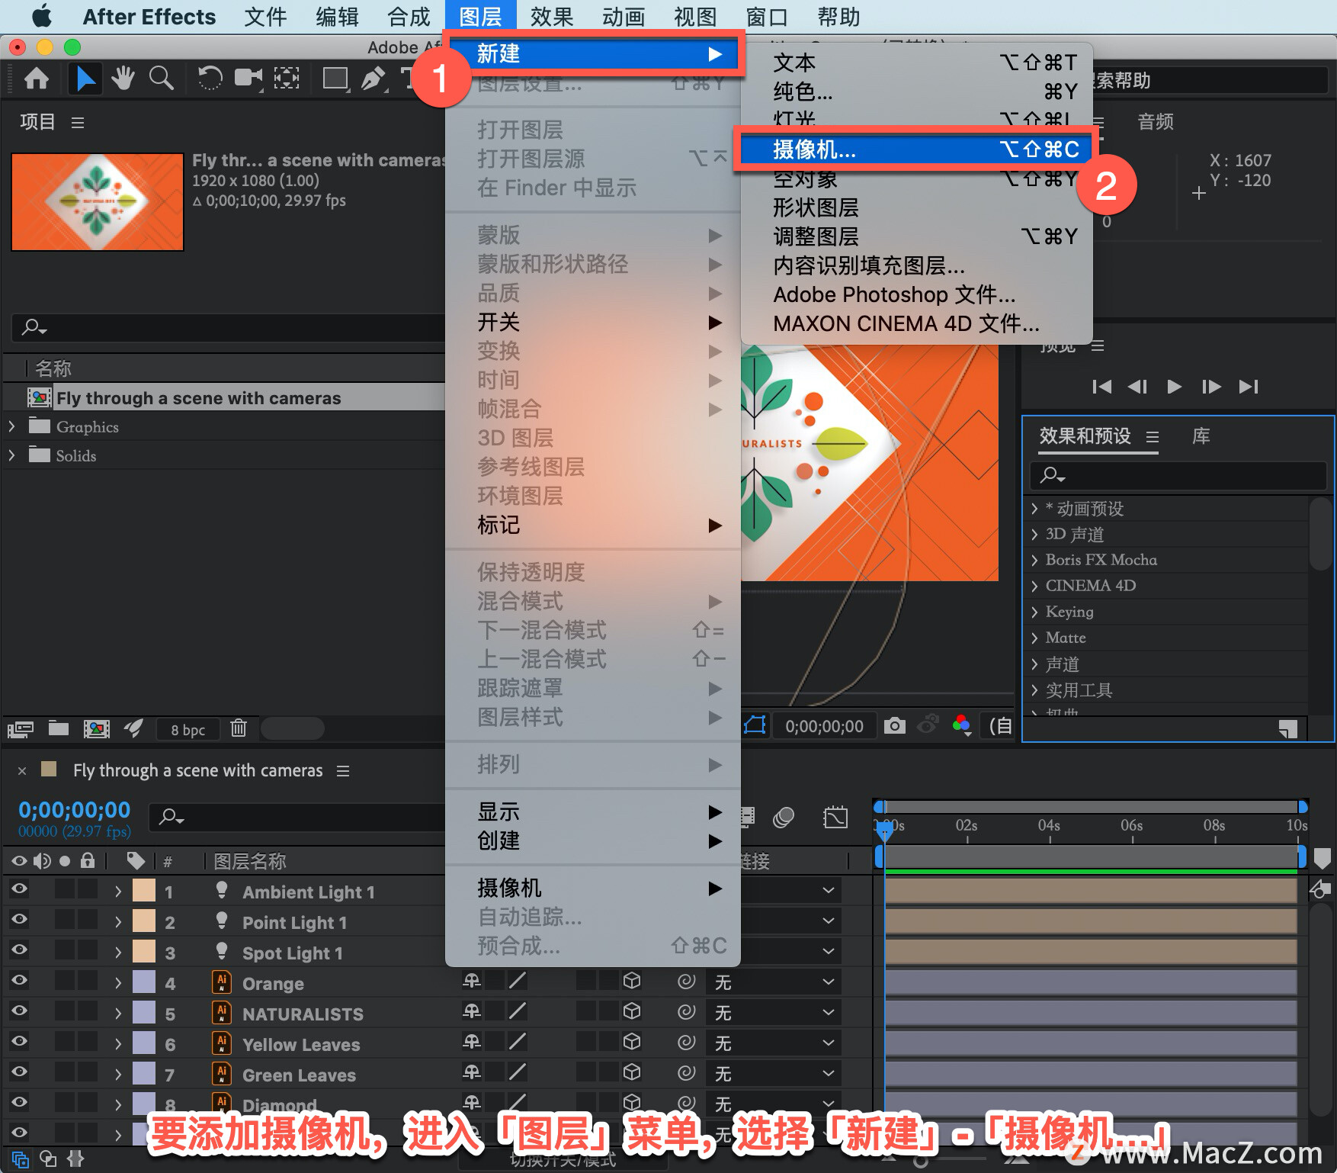Open timeline panel menu for Fly through composition

(x=343, y=771)
